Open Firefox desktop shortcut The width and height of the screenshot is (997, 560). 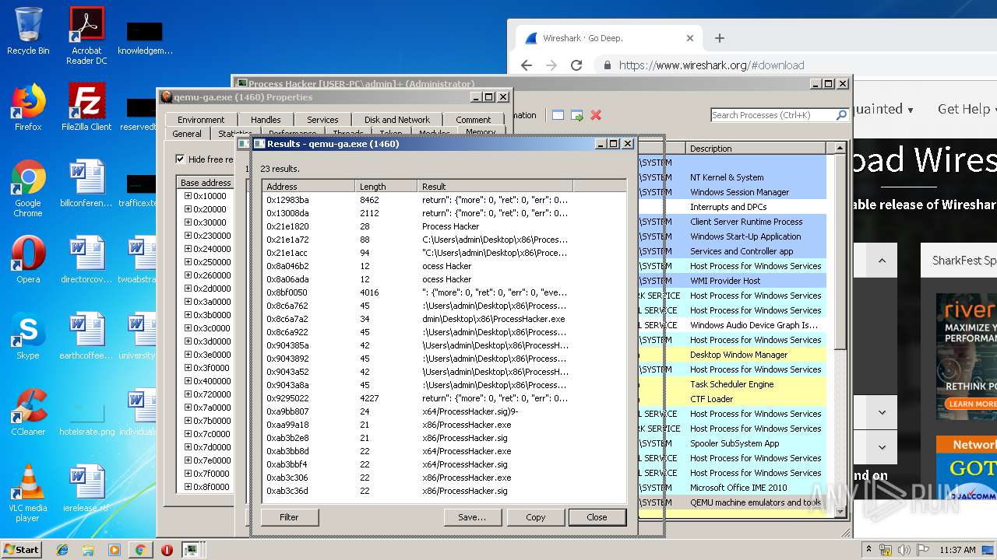28,107
